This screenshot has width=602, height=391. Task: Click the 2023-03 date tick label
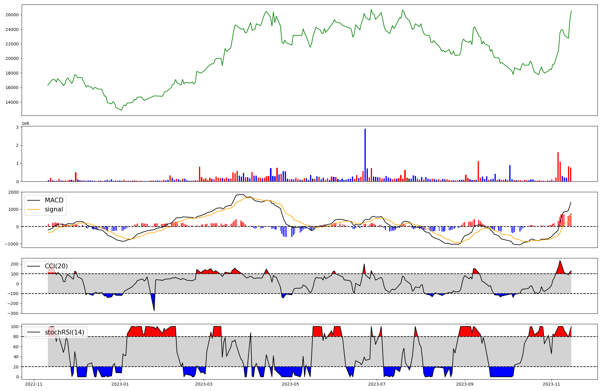[204, 384]
